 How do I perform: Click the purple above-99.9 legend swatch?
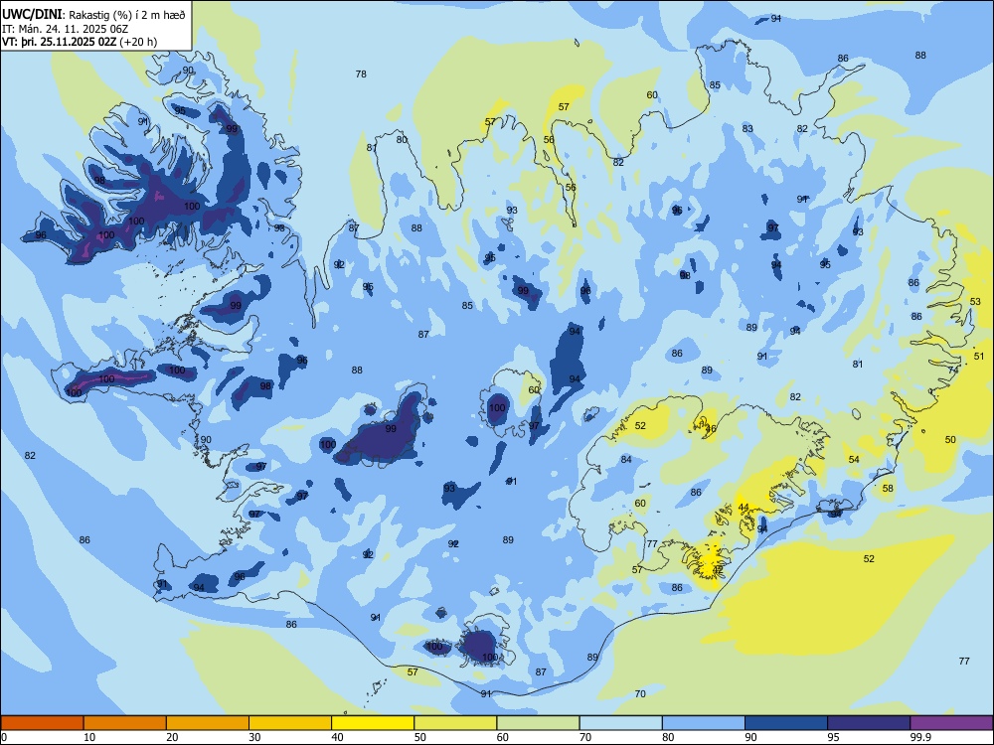(x=951, y=723)
